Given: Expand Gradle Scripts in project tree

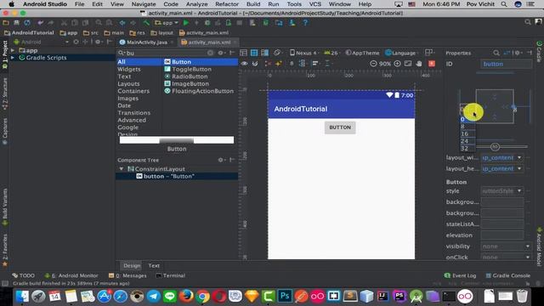Looking at the screenshot, I should [13, 58].
